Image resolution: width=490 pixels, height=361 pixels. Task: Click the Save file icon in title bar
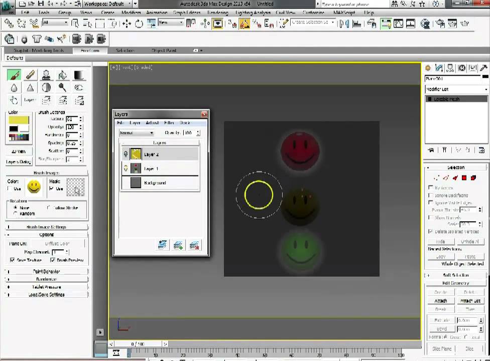click(41, 4)
